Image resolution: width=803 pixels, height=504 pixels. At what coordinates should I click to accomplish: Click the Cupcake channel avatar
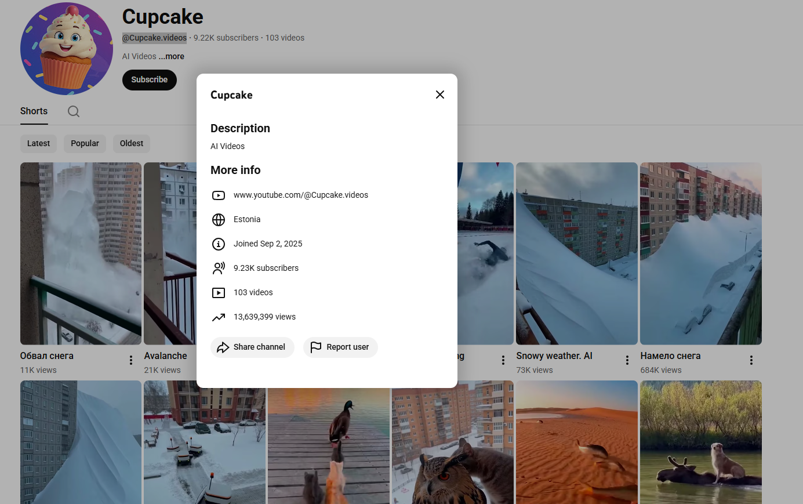coord(67,49)
